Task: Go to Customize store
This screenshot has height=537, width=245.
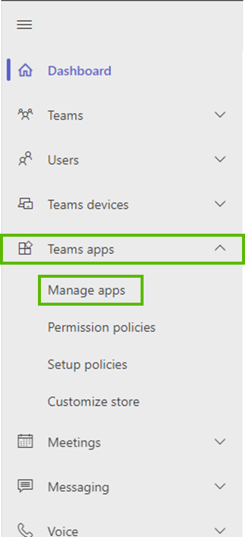Action: pyautogui.click(x=93, y=401)
